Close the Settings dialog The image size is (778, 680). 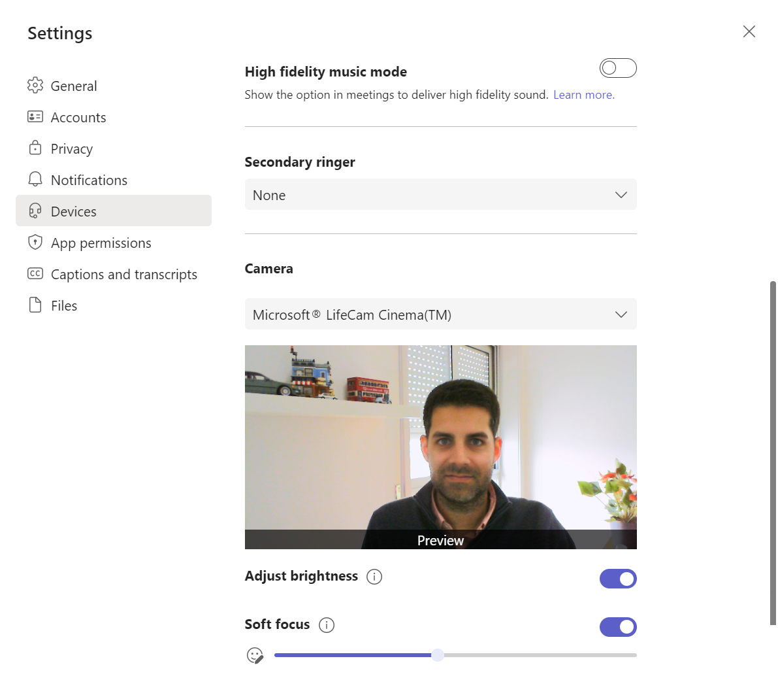click(x=749, y=31)
